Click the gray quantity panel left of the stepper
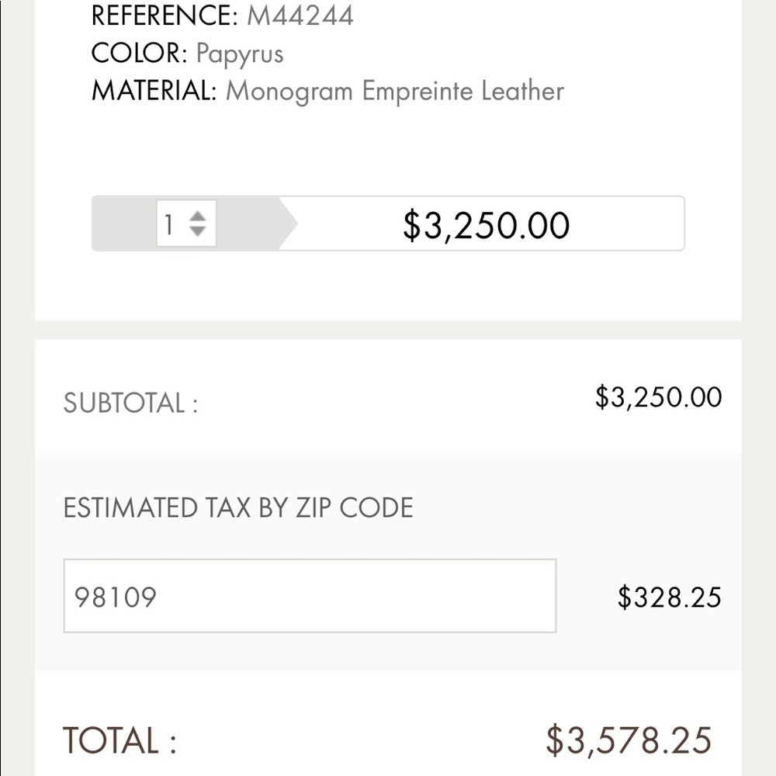Screen dimensions: 776x776 tap(124, 223)
